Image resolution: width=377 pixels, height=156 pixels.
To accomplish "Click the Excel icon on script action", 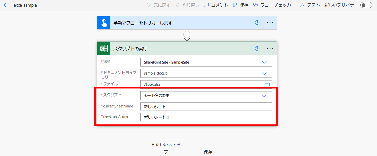I will click(104, 49).
